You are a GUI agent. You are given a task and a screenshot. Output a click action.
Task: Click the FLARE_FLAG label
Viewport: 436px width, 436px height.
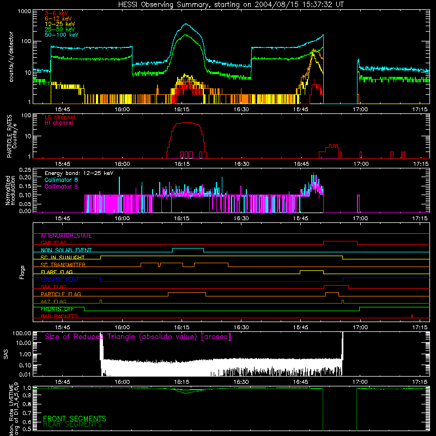tap(57, 272)
